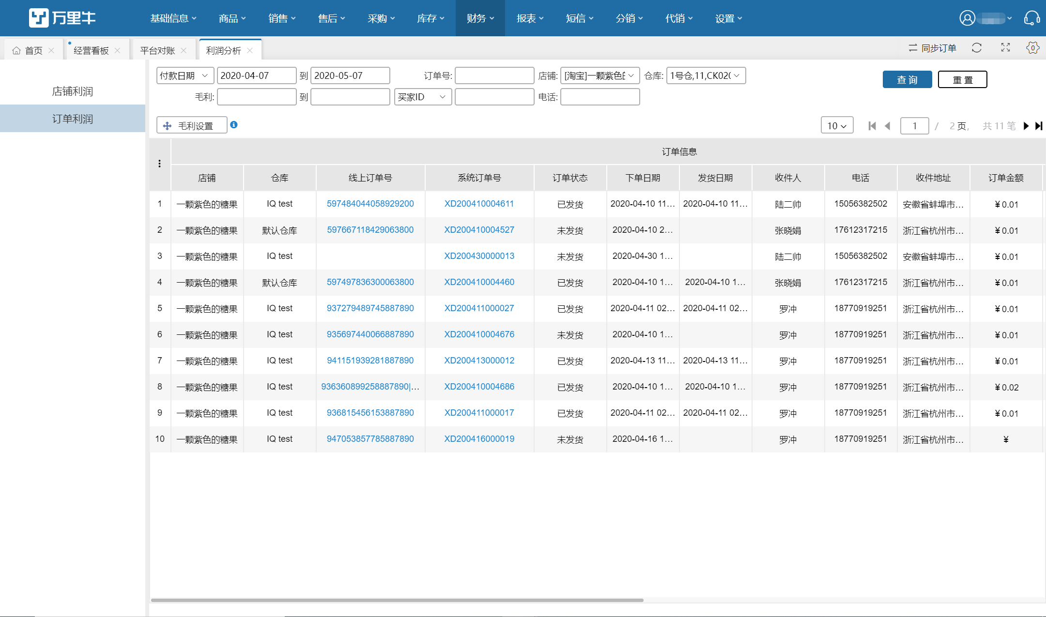Open the 采购 menu
The width and height of the screenshot is (1046, 617).
381,18
